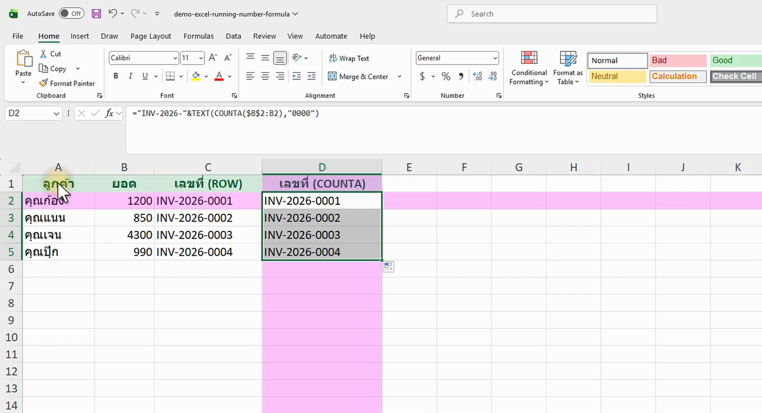Click the Redo arrow icon

tap(135, 13)
